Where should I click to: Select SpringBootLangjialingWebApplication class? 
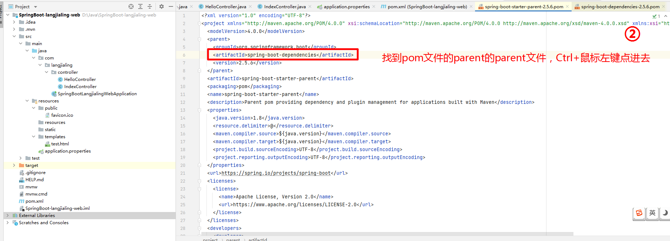[97, 94]
